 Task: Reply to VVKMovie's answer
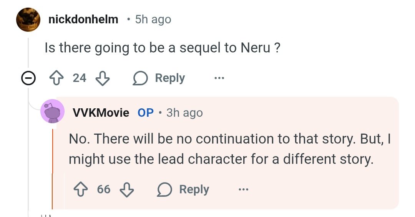[194, 189]
